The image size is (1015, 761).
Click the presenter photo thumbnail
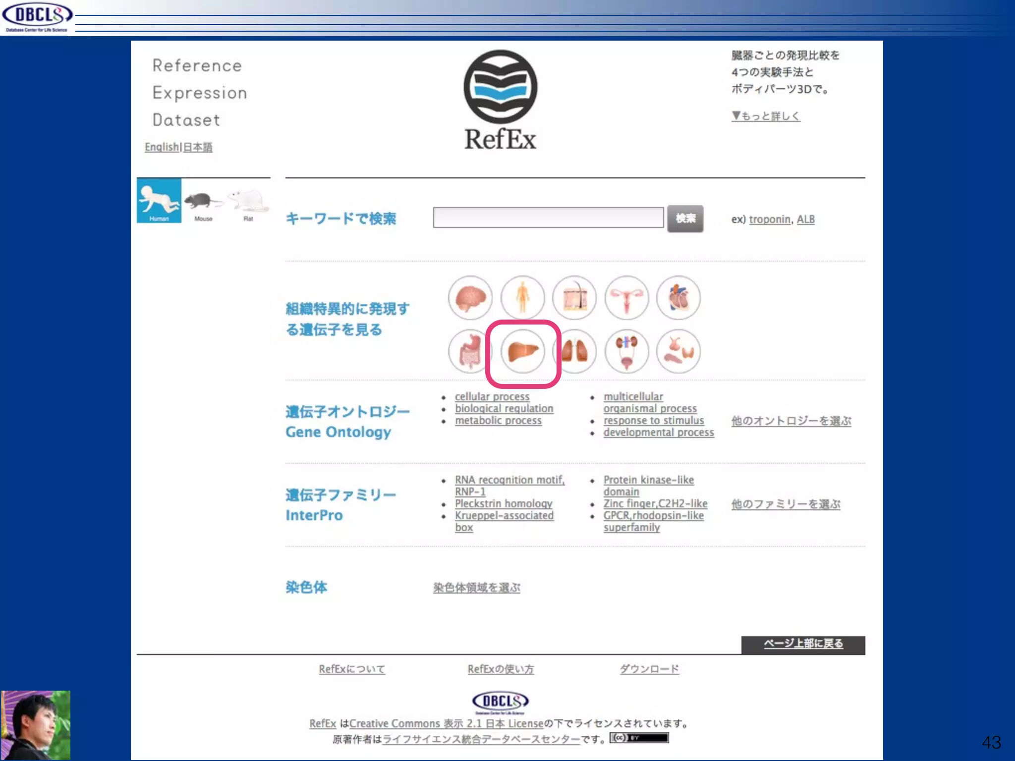[x=35, y=725]
